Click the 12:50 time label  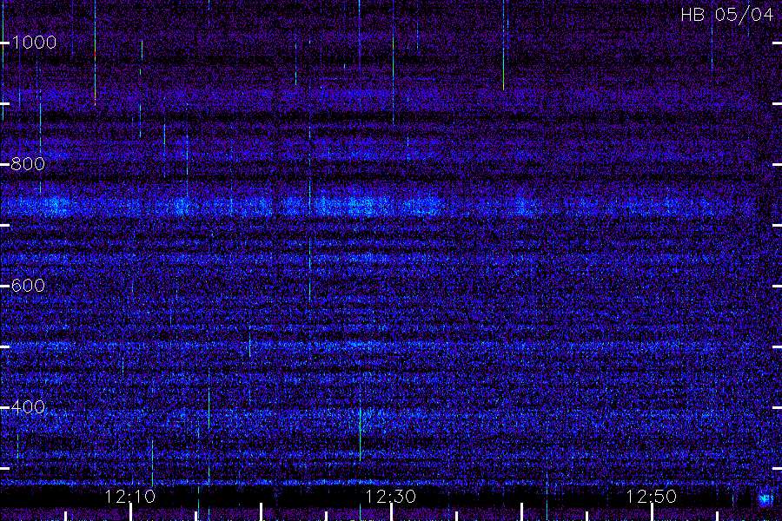tap(651, 497)
